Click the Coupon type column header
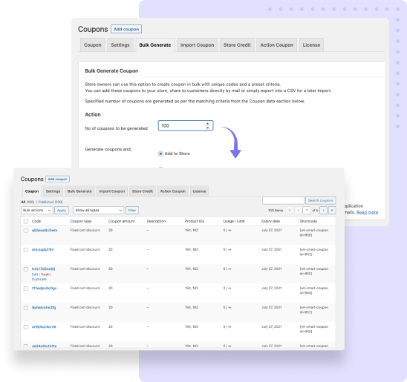Screen dimensions: 407x382 (81, 221)
